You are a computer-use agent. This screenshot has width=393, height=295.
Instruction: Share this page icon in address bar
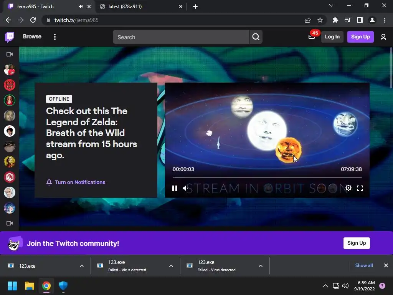pyautogui.click(x=308, y=20)
